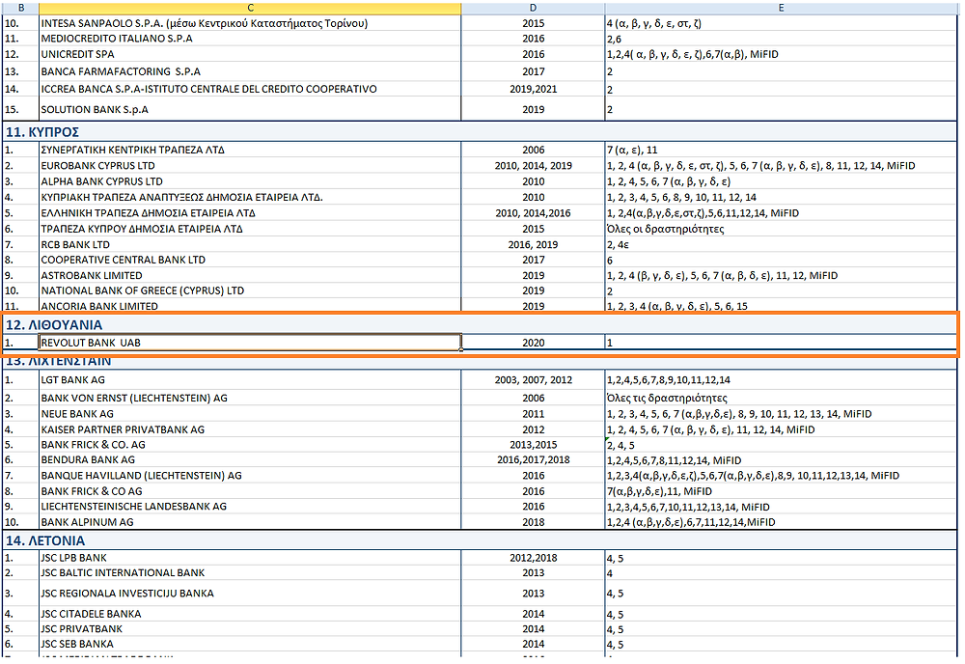Click years 2013,2015 for Bank Frick & Co. AG

point(533,444)
